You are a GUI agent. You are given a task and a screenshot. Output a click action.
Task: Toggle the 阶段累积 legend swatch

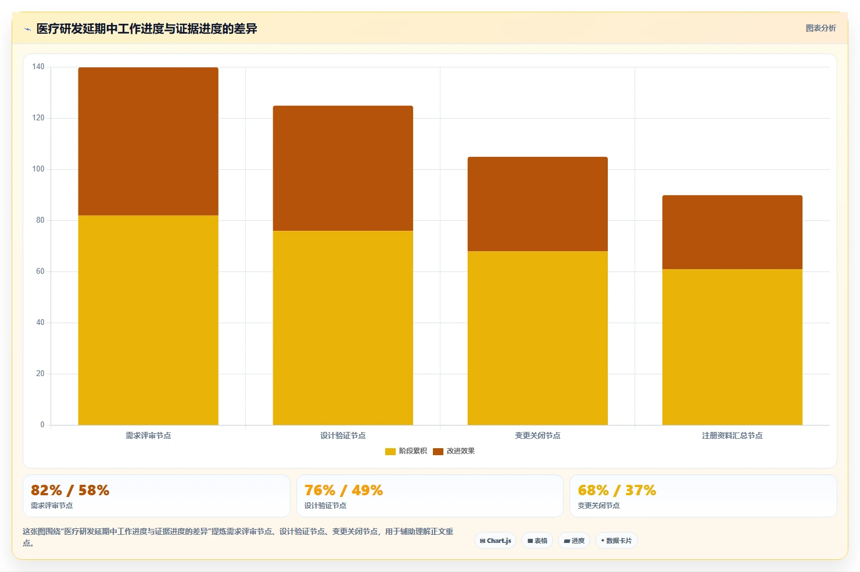[390, 451]
